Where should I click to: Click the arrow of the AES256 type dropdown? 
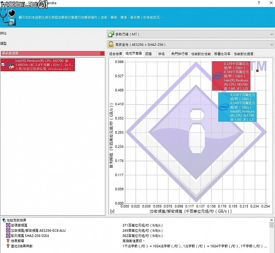[x=272, y=45]
